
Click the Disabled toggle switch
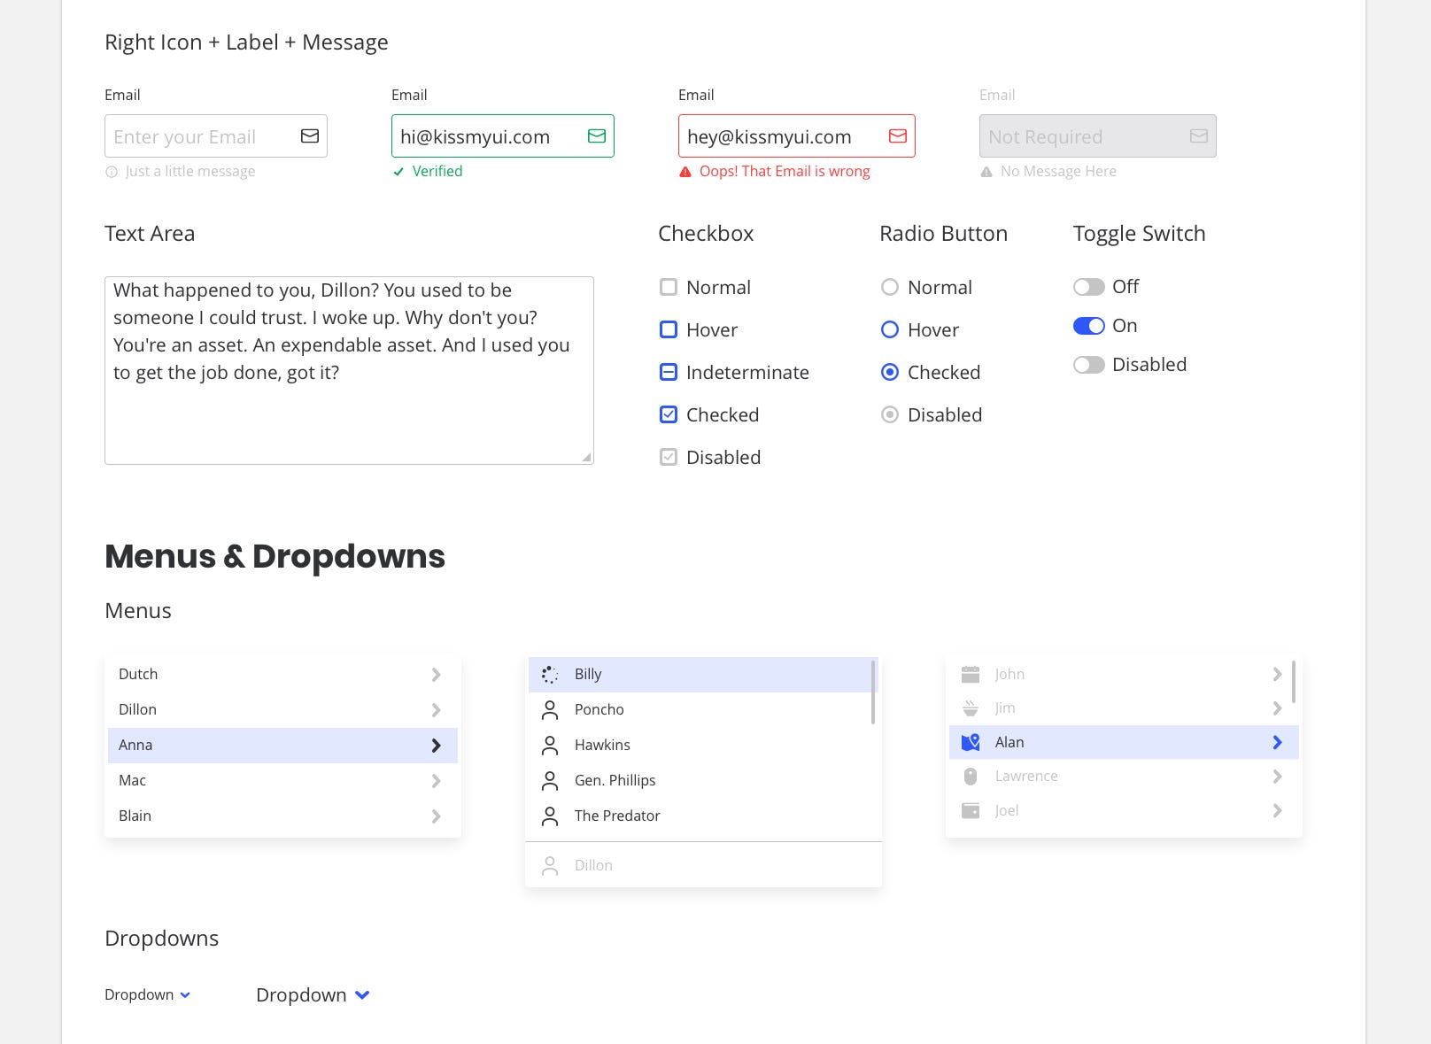[1089, 365]
